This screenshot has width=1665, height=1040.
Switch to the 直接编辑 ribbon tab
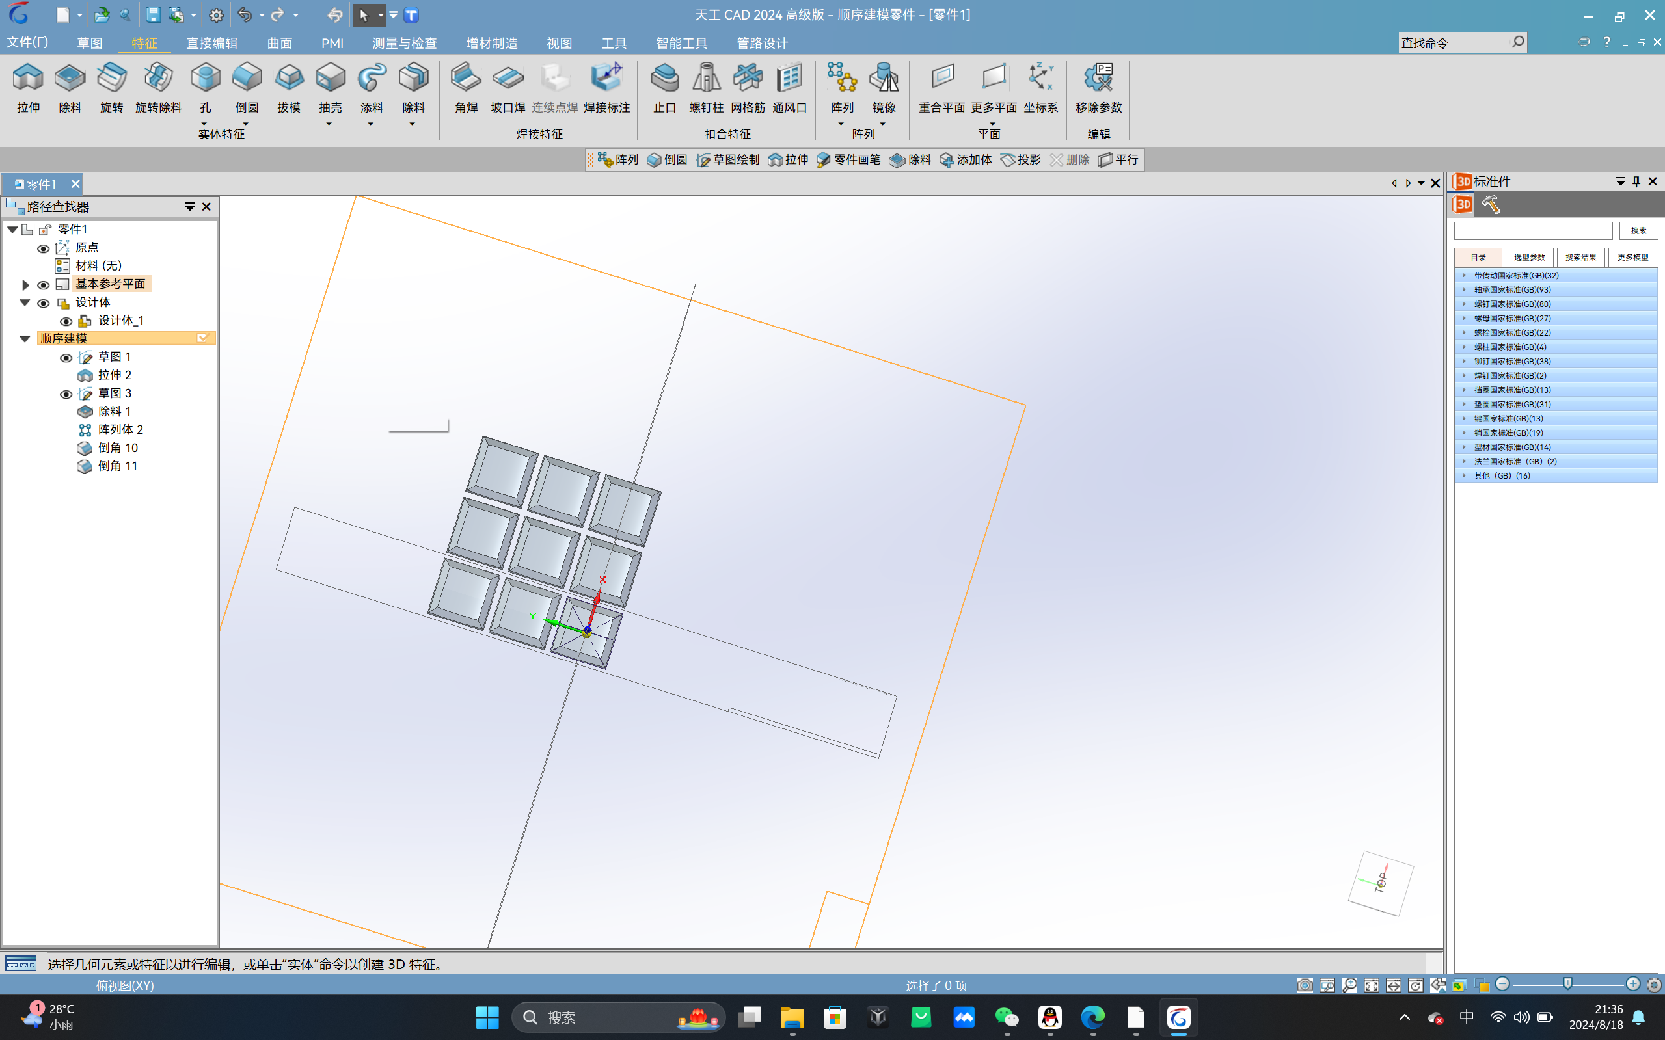212,44
